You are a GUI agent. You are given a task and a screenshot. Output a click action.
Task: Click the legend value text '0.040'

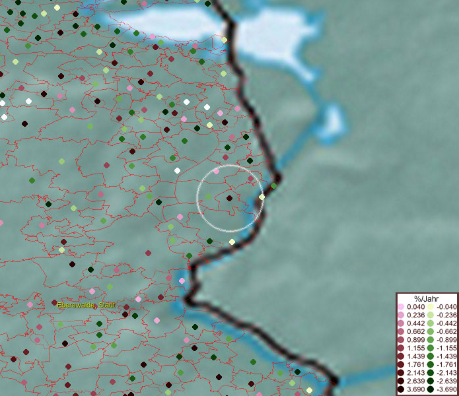tap(415, 306)
